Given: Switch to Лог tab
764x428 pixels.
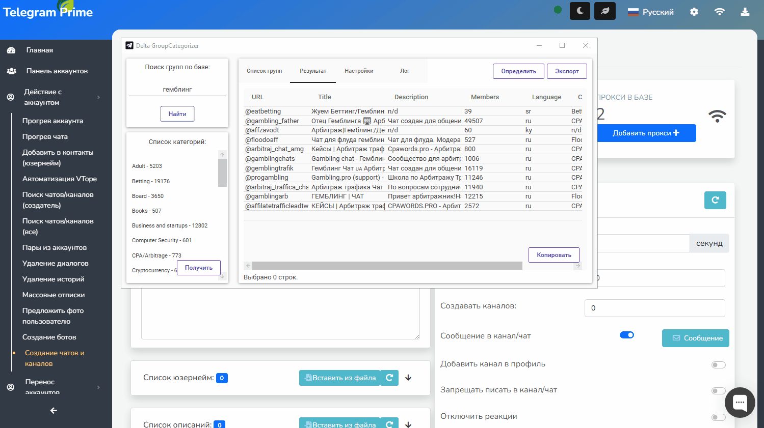Looking at the screenshot, I should point(405,71).
